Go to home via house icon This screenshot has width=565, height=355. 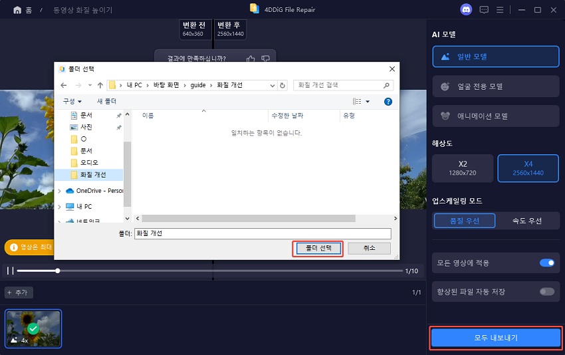17,10
